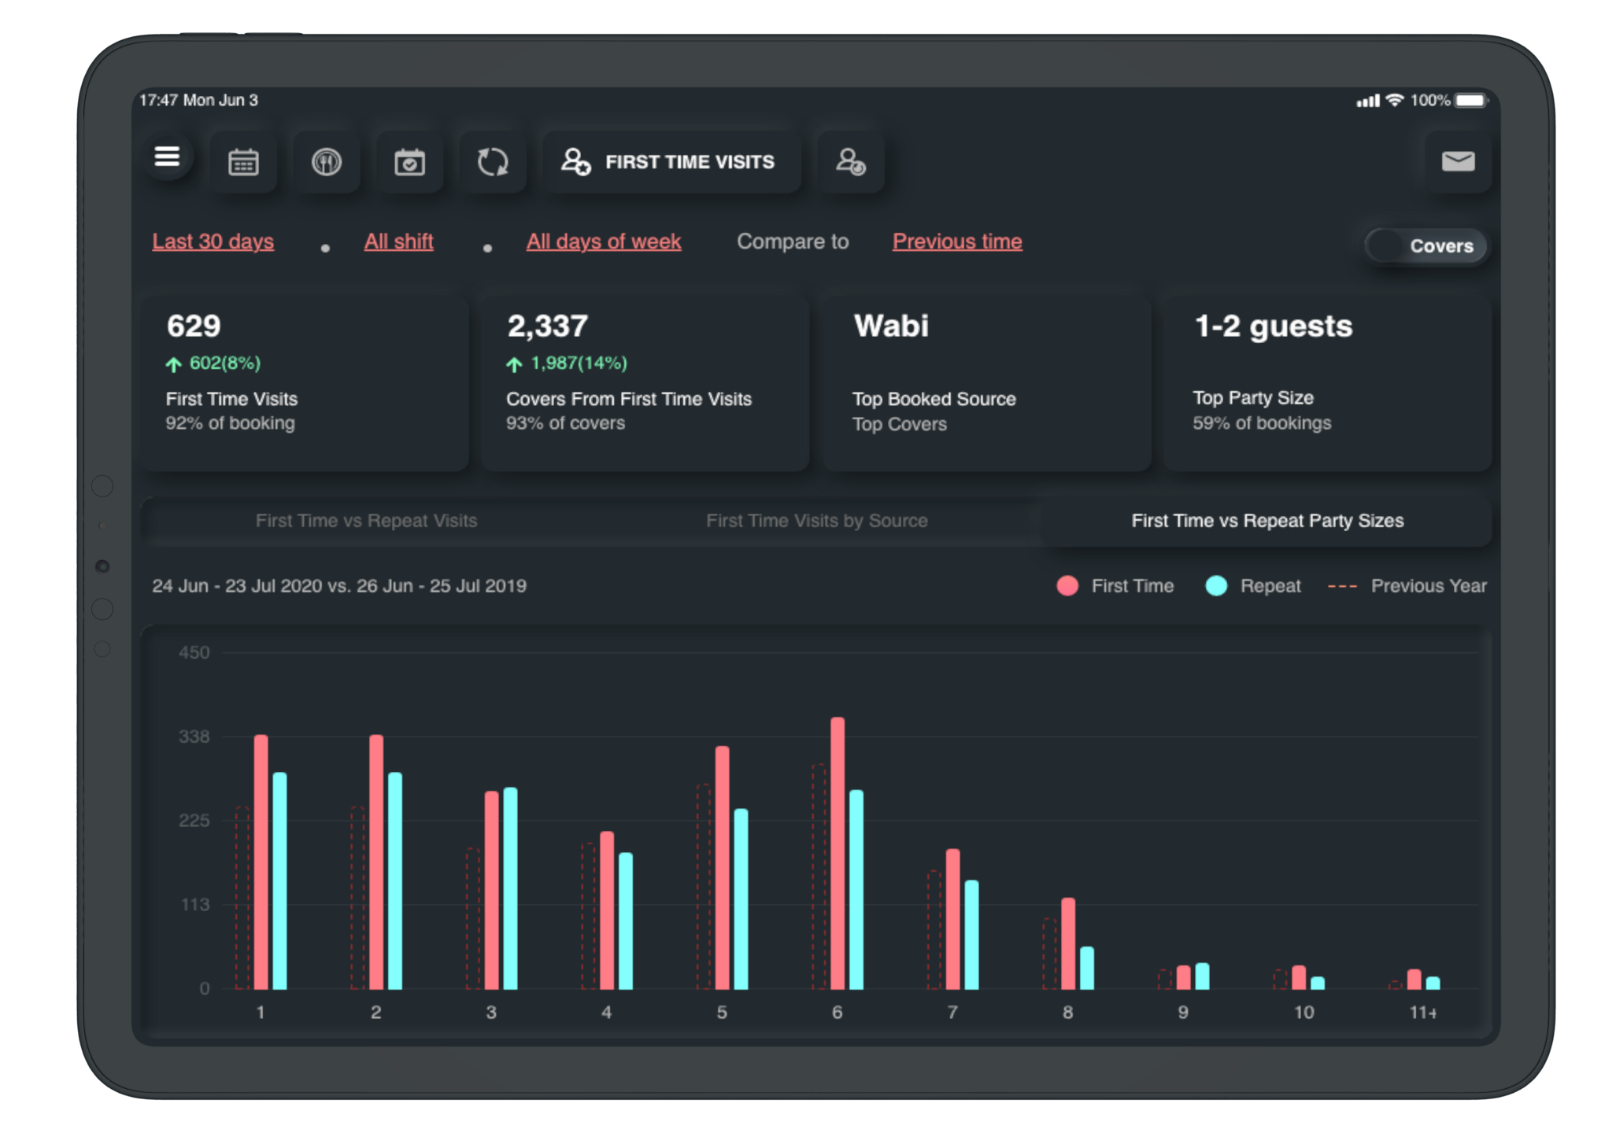Click the Compare to label
This screenshot has width=1616, height=1133.
tap(793, 242)
